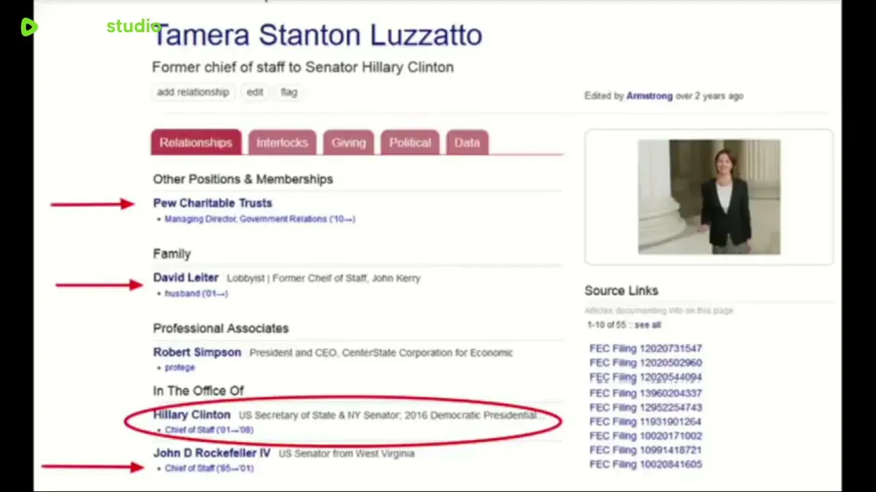The width and height of the screenshot is (876, 492).
Task: Click the 'Professional Associates' heading
Action: tap(220, 329)
